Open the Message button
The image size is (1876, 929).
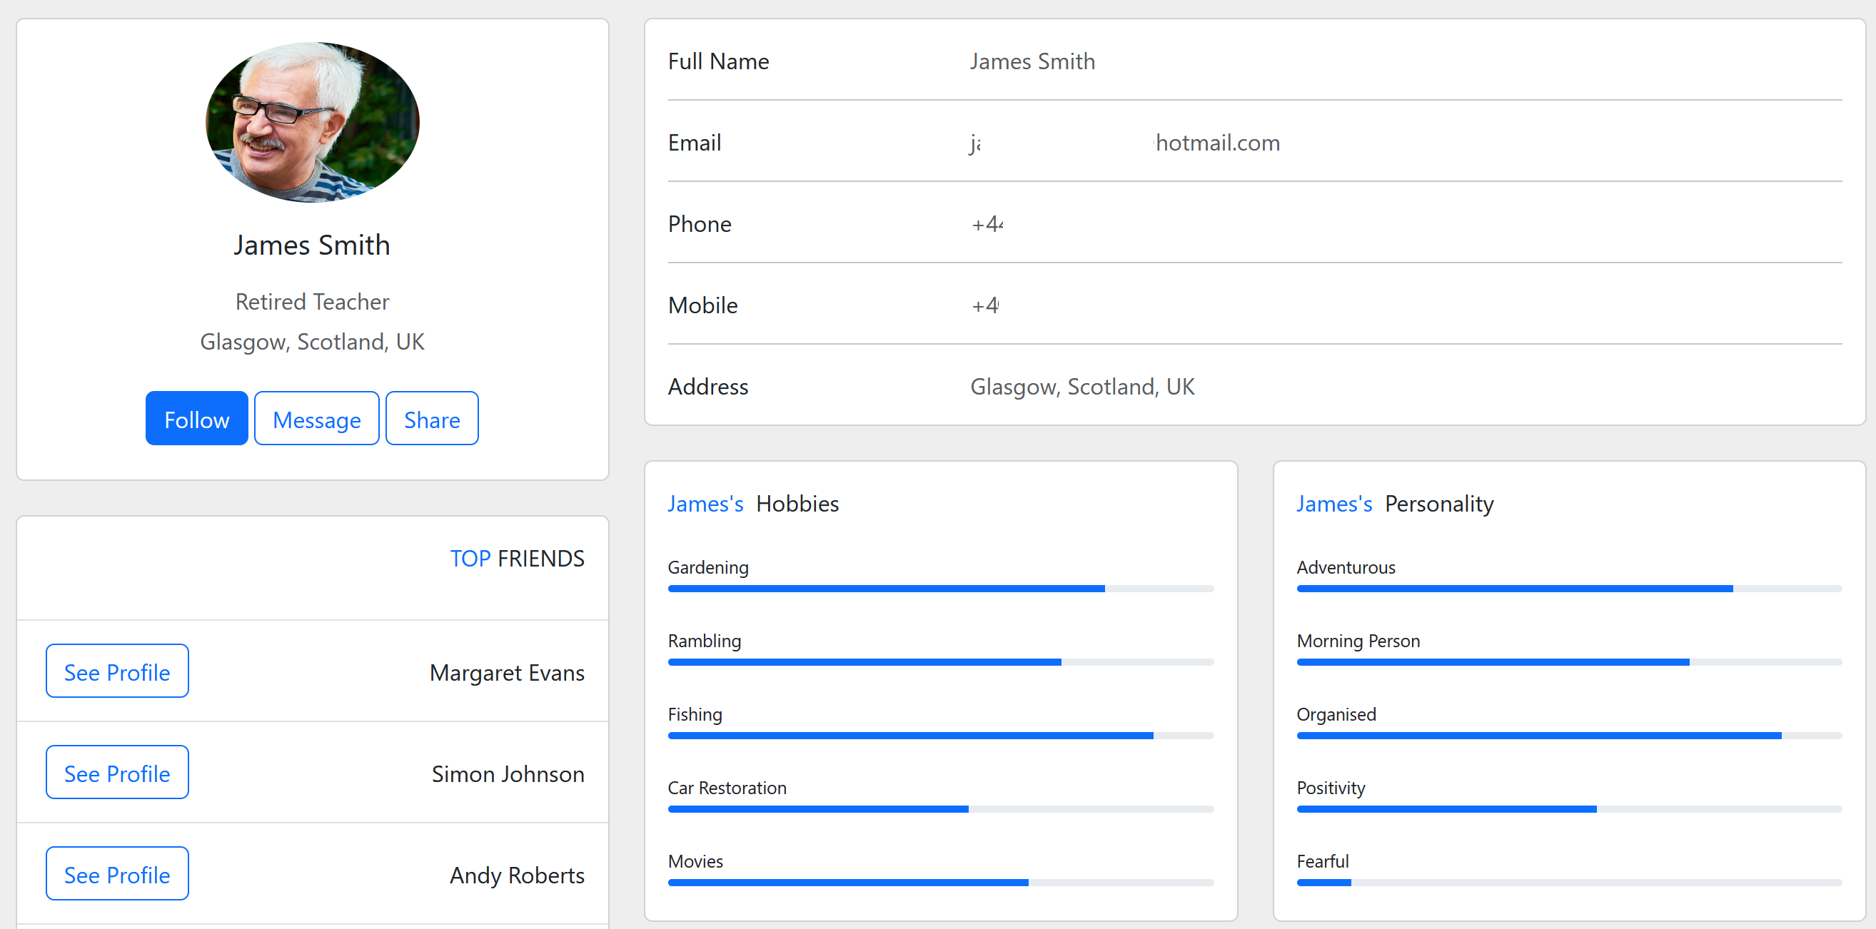(316, 419)
